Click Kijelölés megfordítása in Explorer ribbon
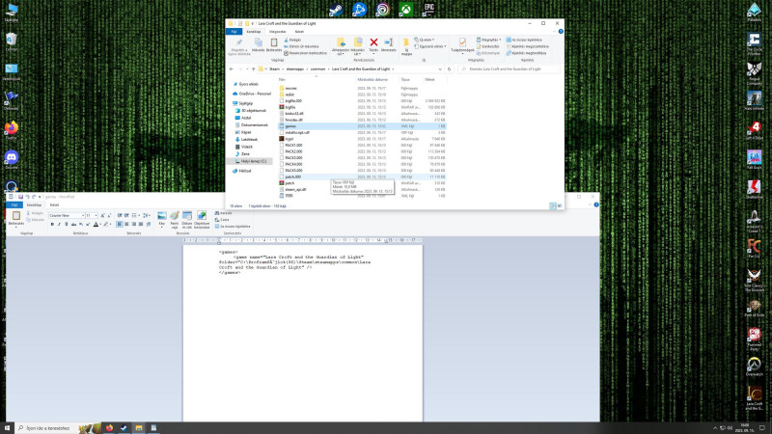Image resolution: width=772 pixels, height=434 pixels. 526,53
